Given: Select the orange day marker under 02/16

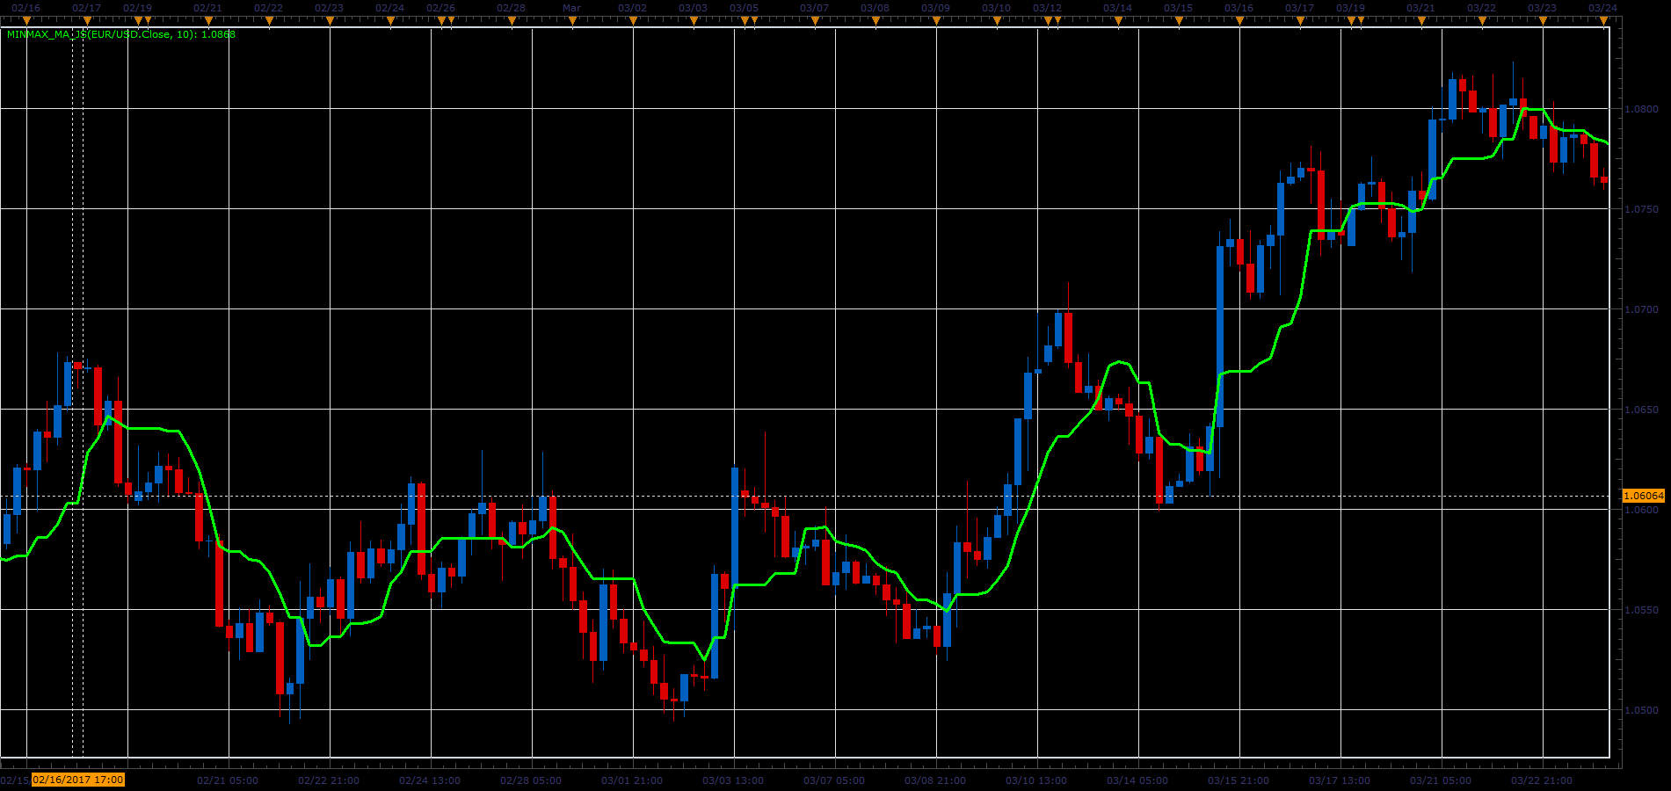Looking at the screenshot, I should [x=26, y=21].
